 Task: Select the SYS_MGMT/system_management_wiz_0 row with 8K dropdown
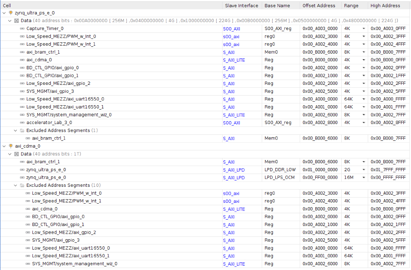pyautogui.click(x=69, y=115)
